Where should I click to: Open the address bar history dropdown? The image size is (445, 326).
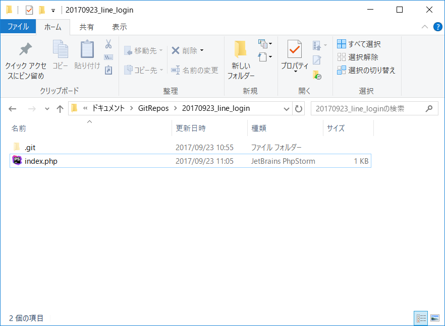(x=287, y=109)
